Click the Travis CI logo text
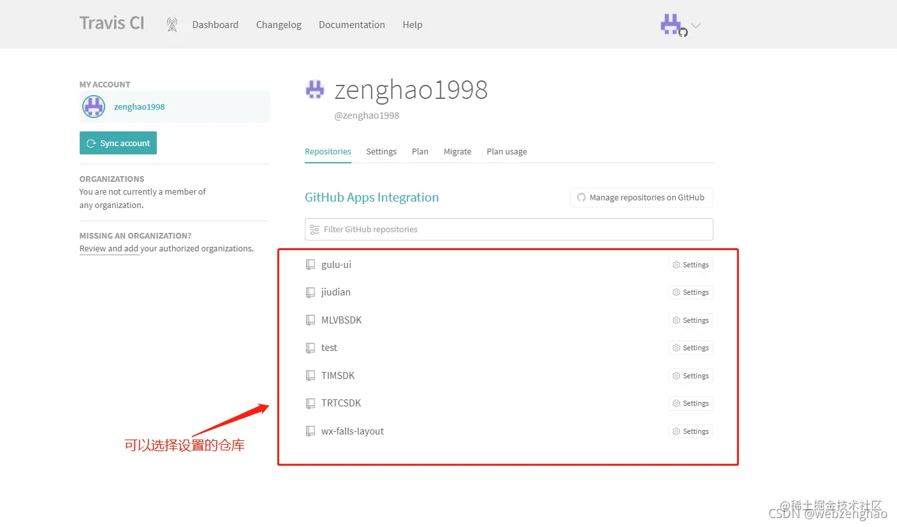The width and height of the screenshot is (897, 527). point(112,24)
